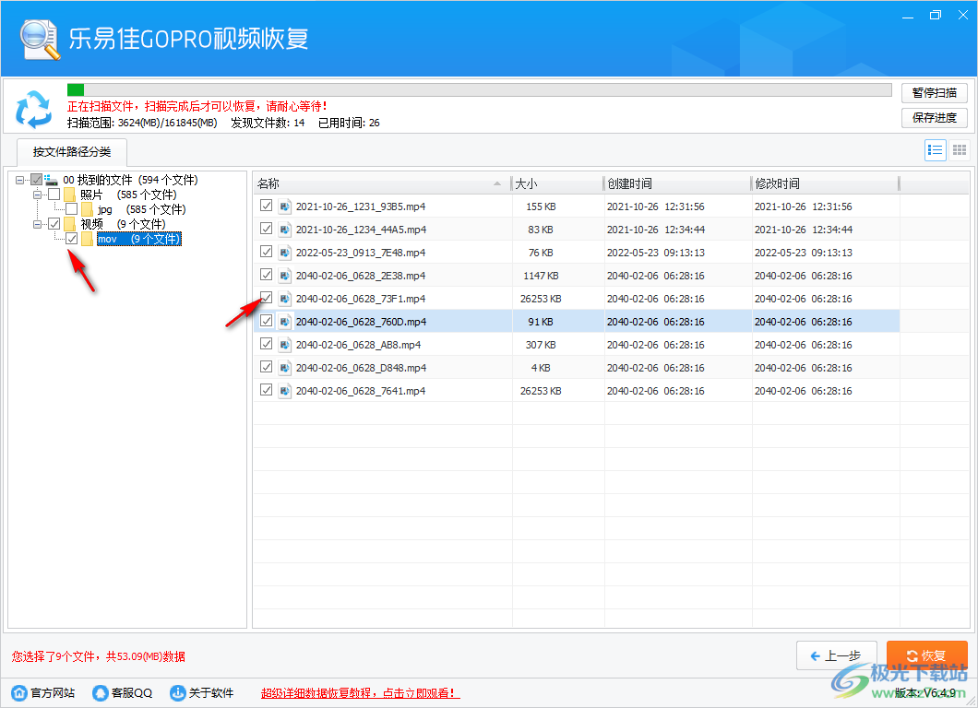Uncheck 2040-02-06_0628_2E38.mp4 checkbox
The image size is (978, 708).
pos(267,274)
